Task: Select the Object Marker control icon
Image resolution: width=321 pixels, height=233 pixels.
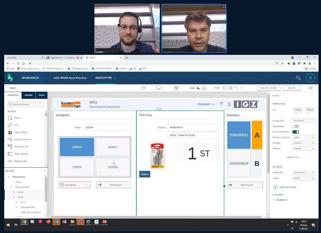Action: (x=10, y=154)
